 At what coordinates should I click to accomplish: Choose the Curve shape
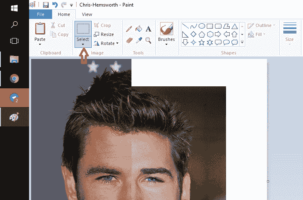point(193,26)
